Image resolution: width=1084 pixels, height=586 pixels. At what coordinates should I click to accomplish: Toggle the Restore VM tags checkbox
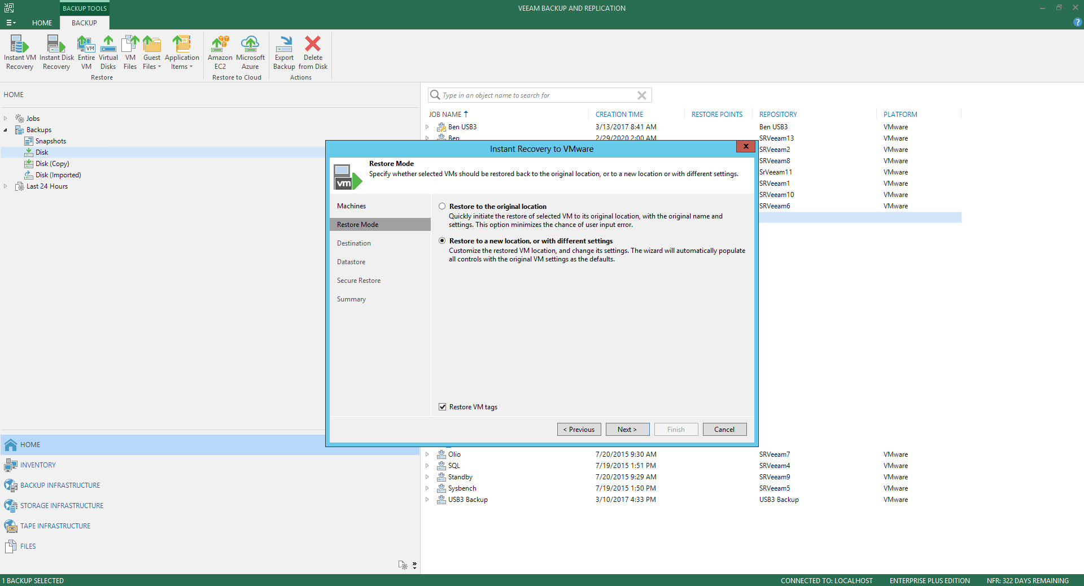tap(443, 407)
